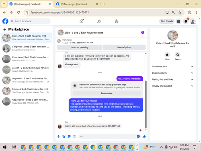Click the install app icon in address bar
The height and width of the screenshot is (151, 201).
pos(167,12)
